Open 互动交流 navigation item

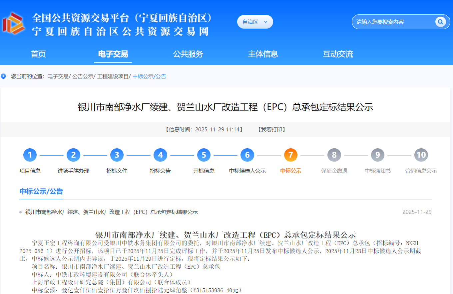click(338, 54)
